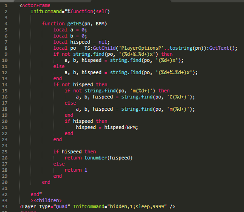Screen dimensions: 244x212
Task: Click the 'end' closing getHS on line 30
Action: coord(46,182)
